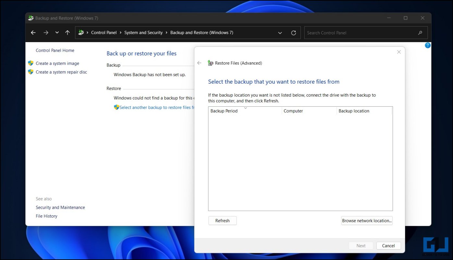453x260 pixels.
Task: Focus the Search Control Panel field
Action: 366,33
